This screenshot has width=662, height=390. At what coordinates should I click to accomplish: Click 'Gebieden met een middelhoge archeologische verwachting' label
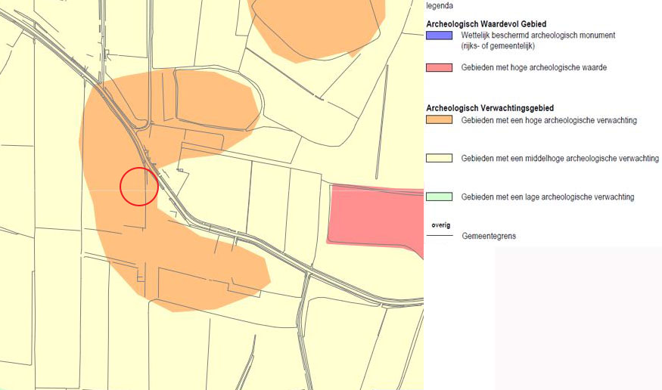560,159
